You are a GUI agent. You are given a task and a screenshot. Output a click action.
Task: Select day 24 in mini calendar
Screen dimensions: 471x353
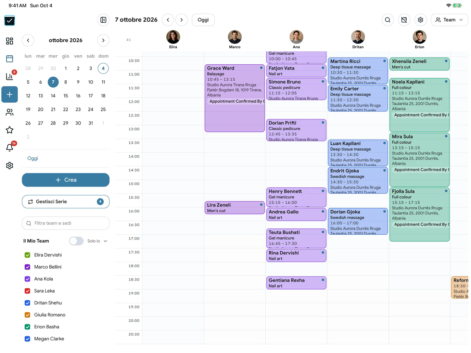(x=91, y=109)
